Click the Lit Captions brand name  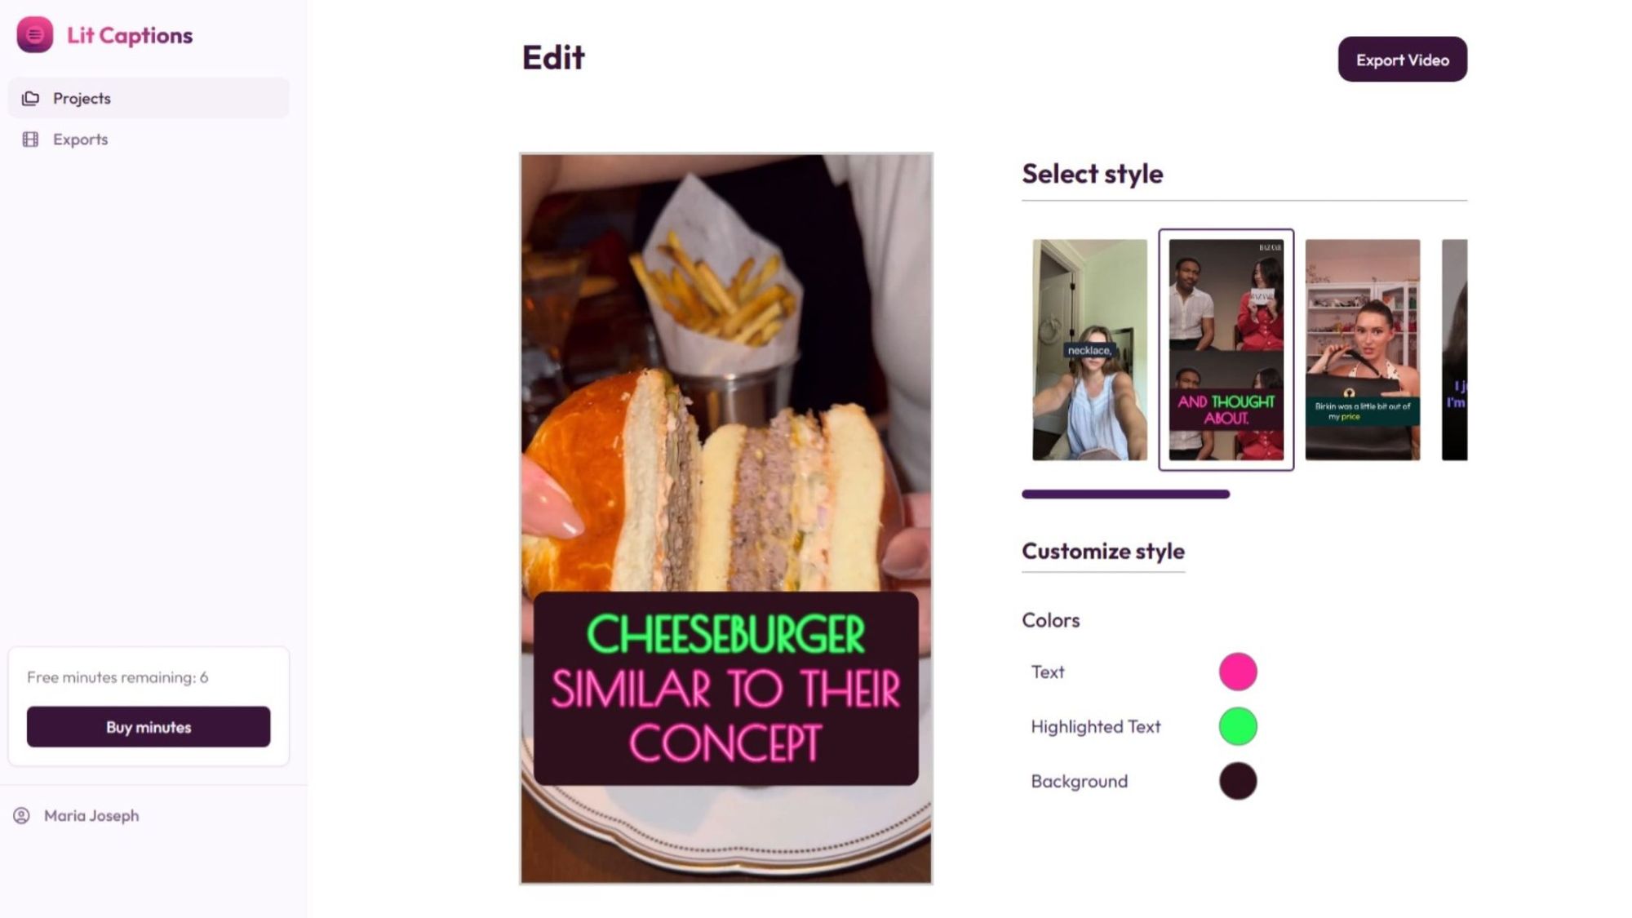point(130,35)
